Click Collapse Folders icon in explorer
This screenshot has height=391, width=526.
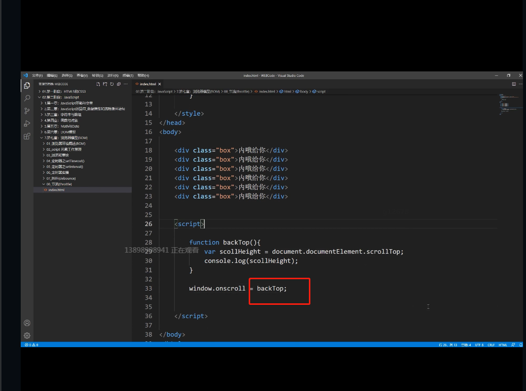(118, 84)
